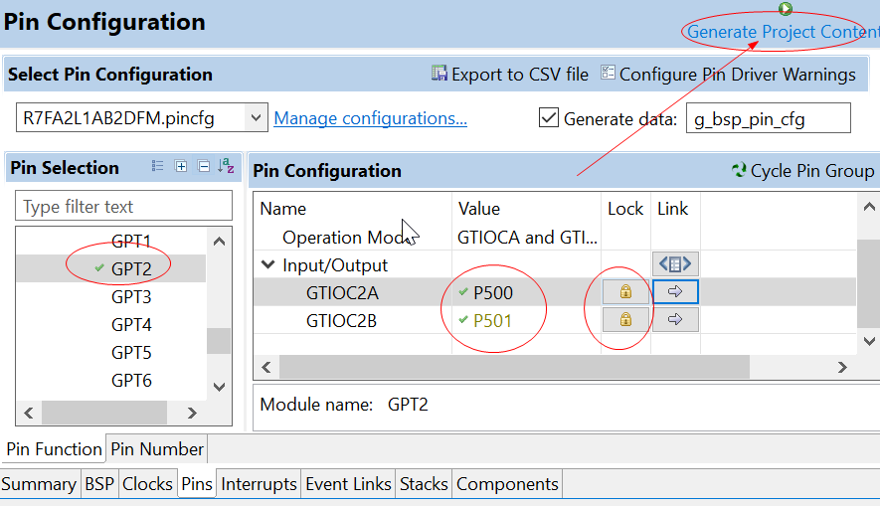The height and width of the screenshot is (506, 880).
Task: Click the link arrow for GTIOC2B
Action: click(x=675, y=320)
